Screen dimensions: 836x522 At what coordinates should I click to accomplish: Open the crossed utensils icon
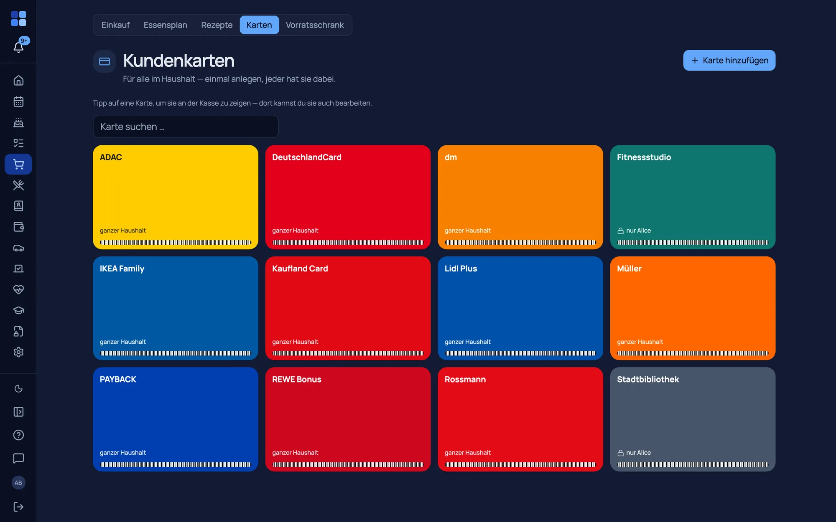point(18,185)
